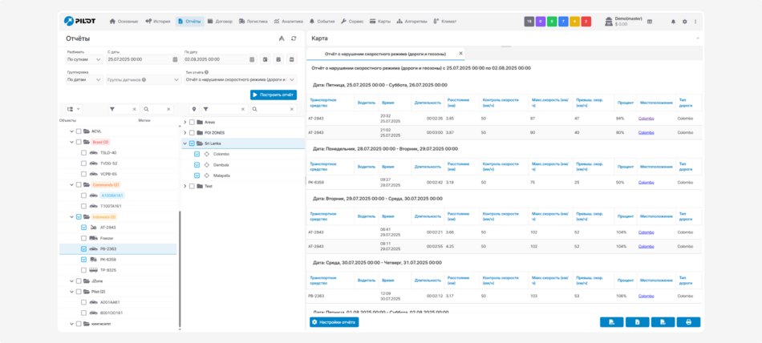The height and width of the screenshot is (343, 762).
Task: Click the Построить отчёт button
Action: click(x=273, y=95)
